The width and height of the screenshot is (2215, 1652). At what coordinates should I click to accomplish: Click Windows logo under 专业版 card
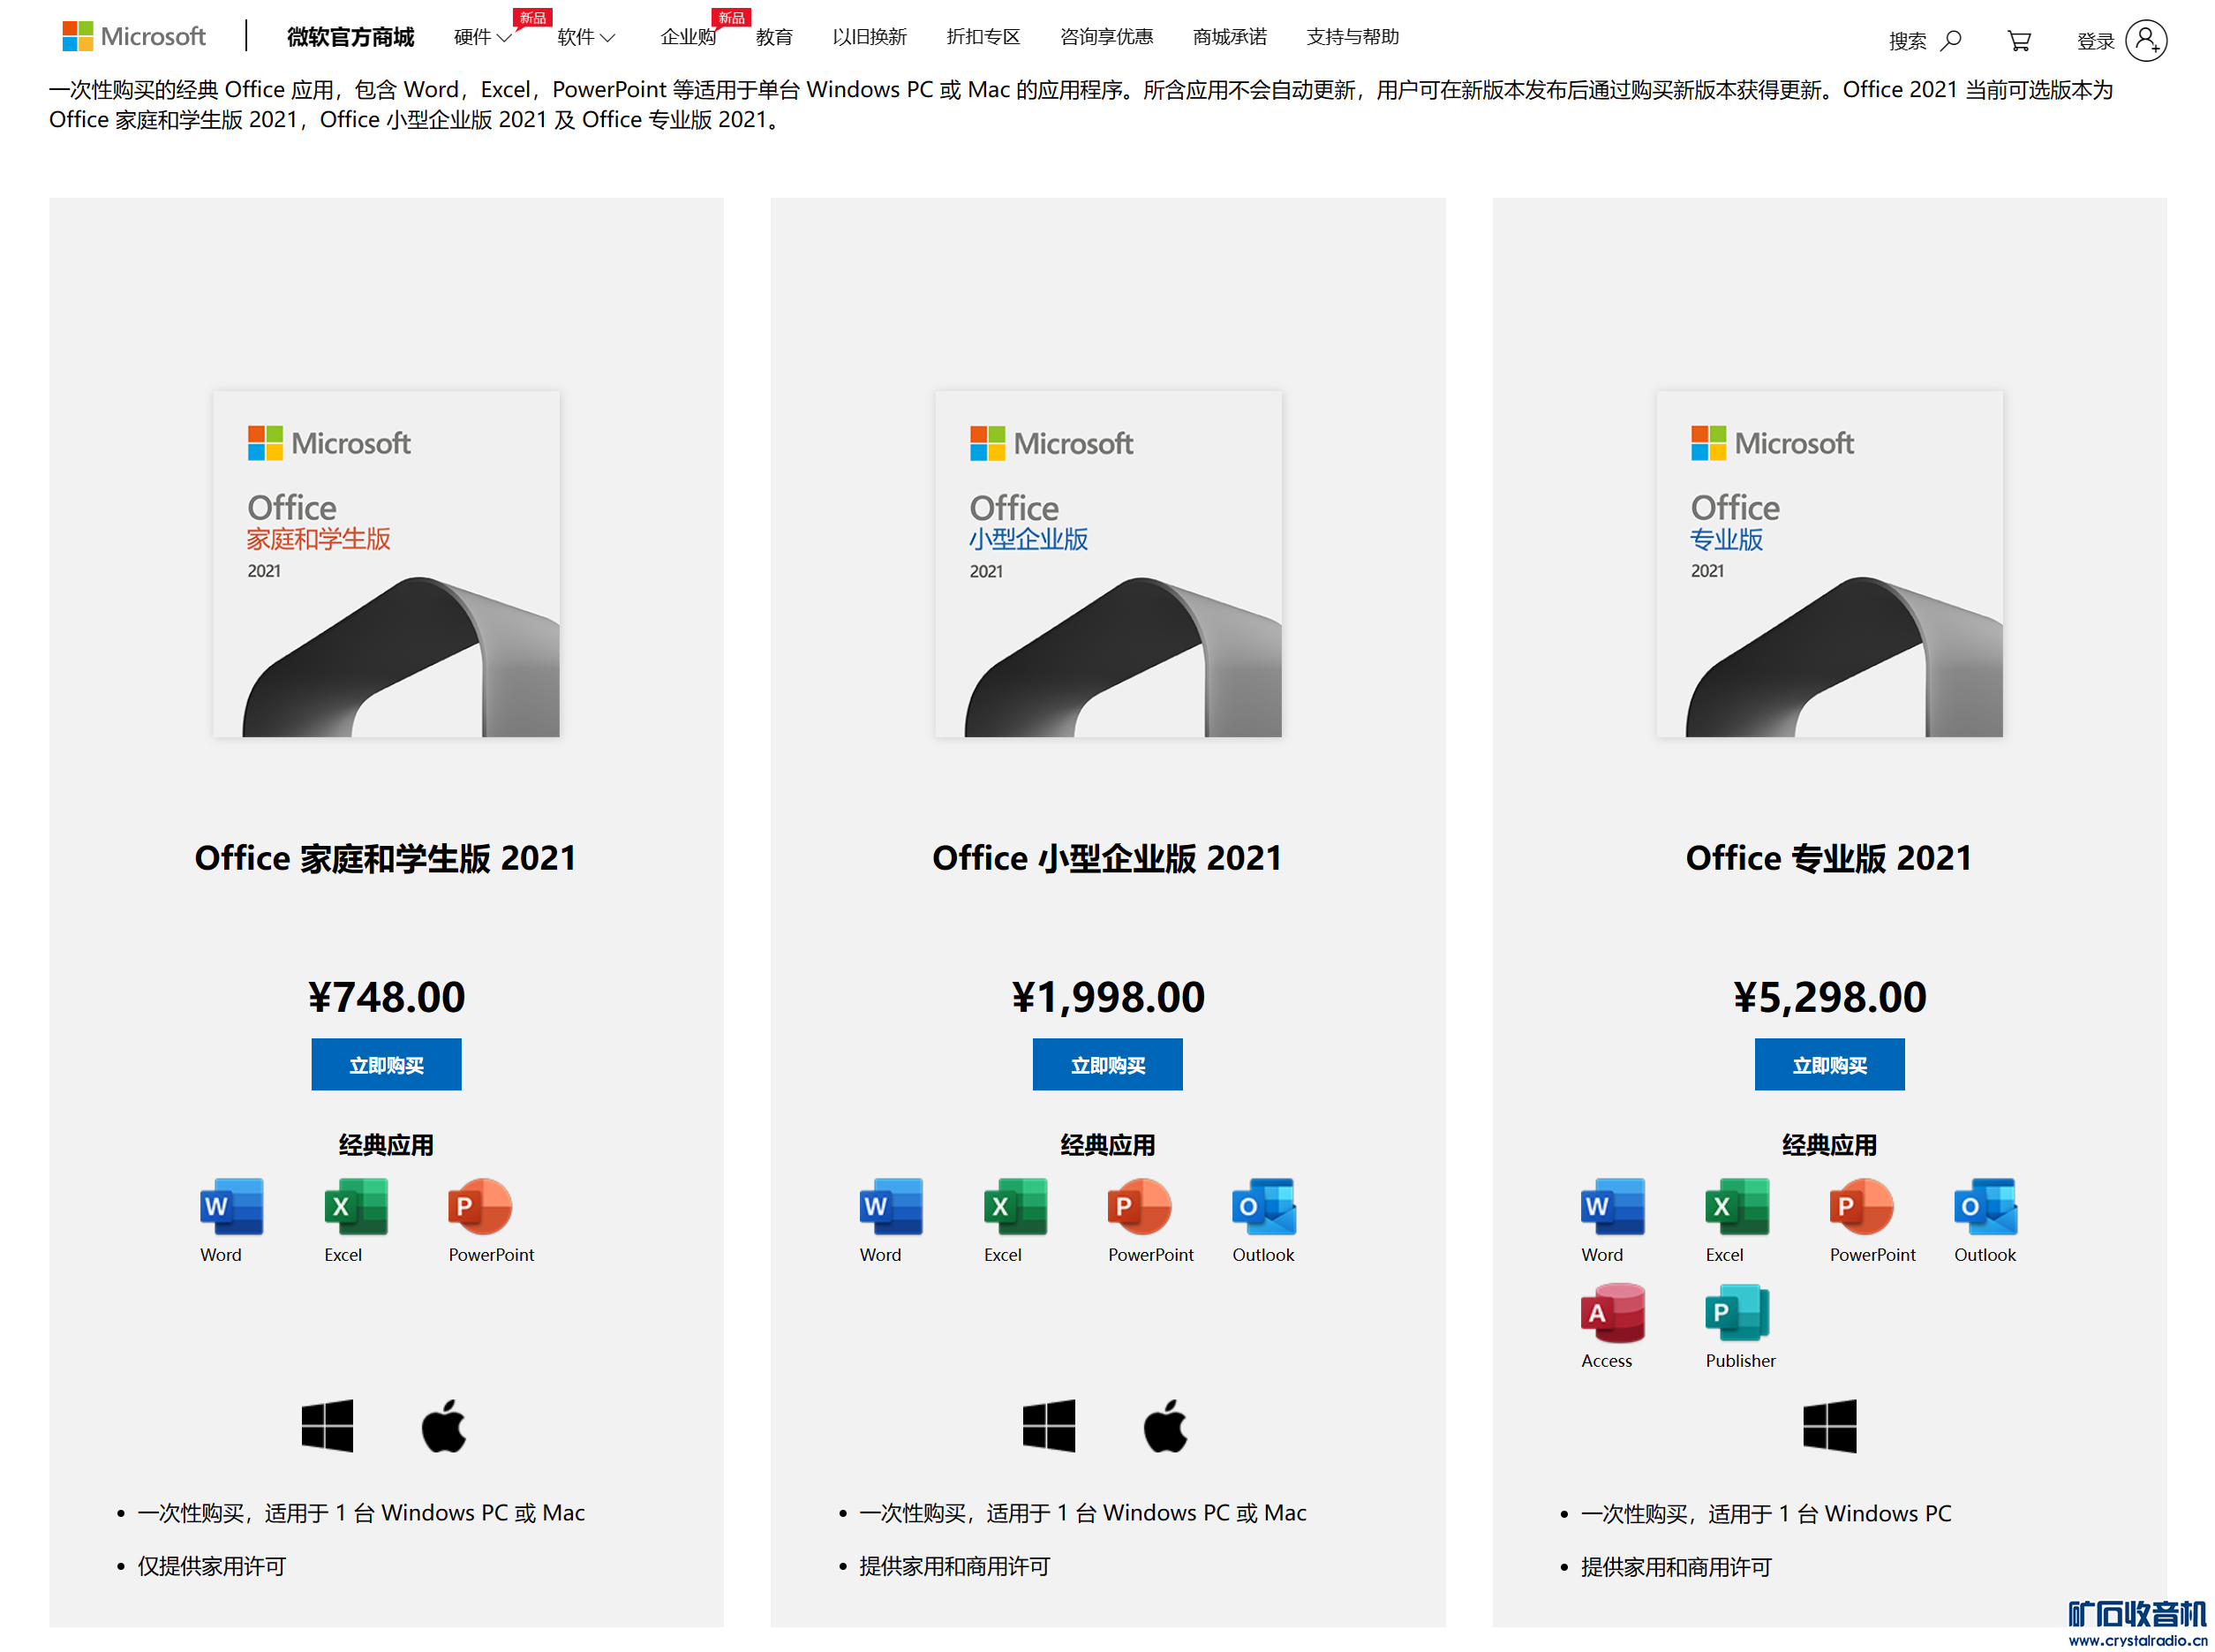tap(1829, 1425)
